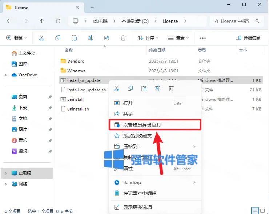Click the Cut icon in the toolbar

coord(41,38)
